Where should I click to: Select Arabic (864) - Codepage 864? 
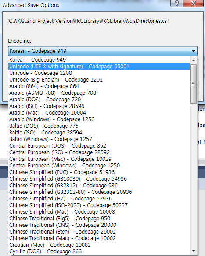point(99,86)
